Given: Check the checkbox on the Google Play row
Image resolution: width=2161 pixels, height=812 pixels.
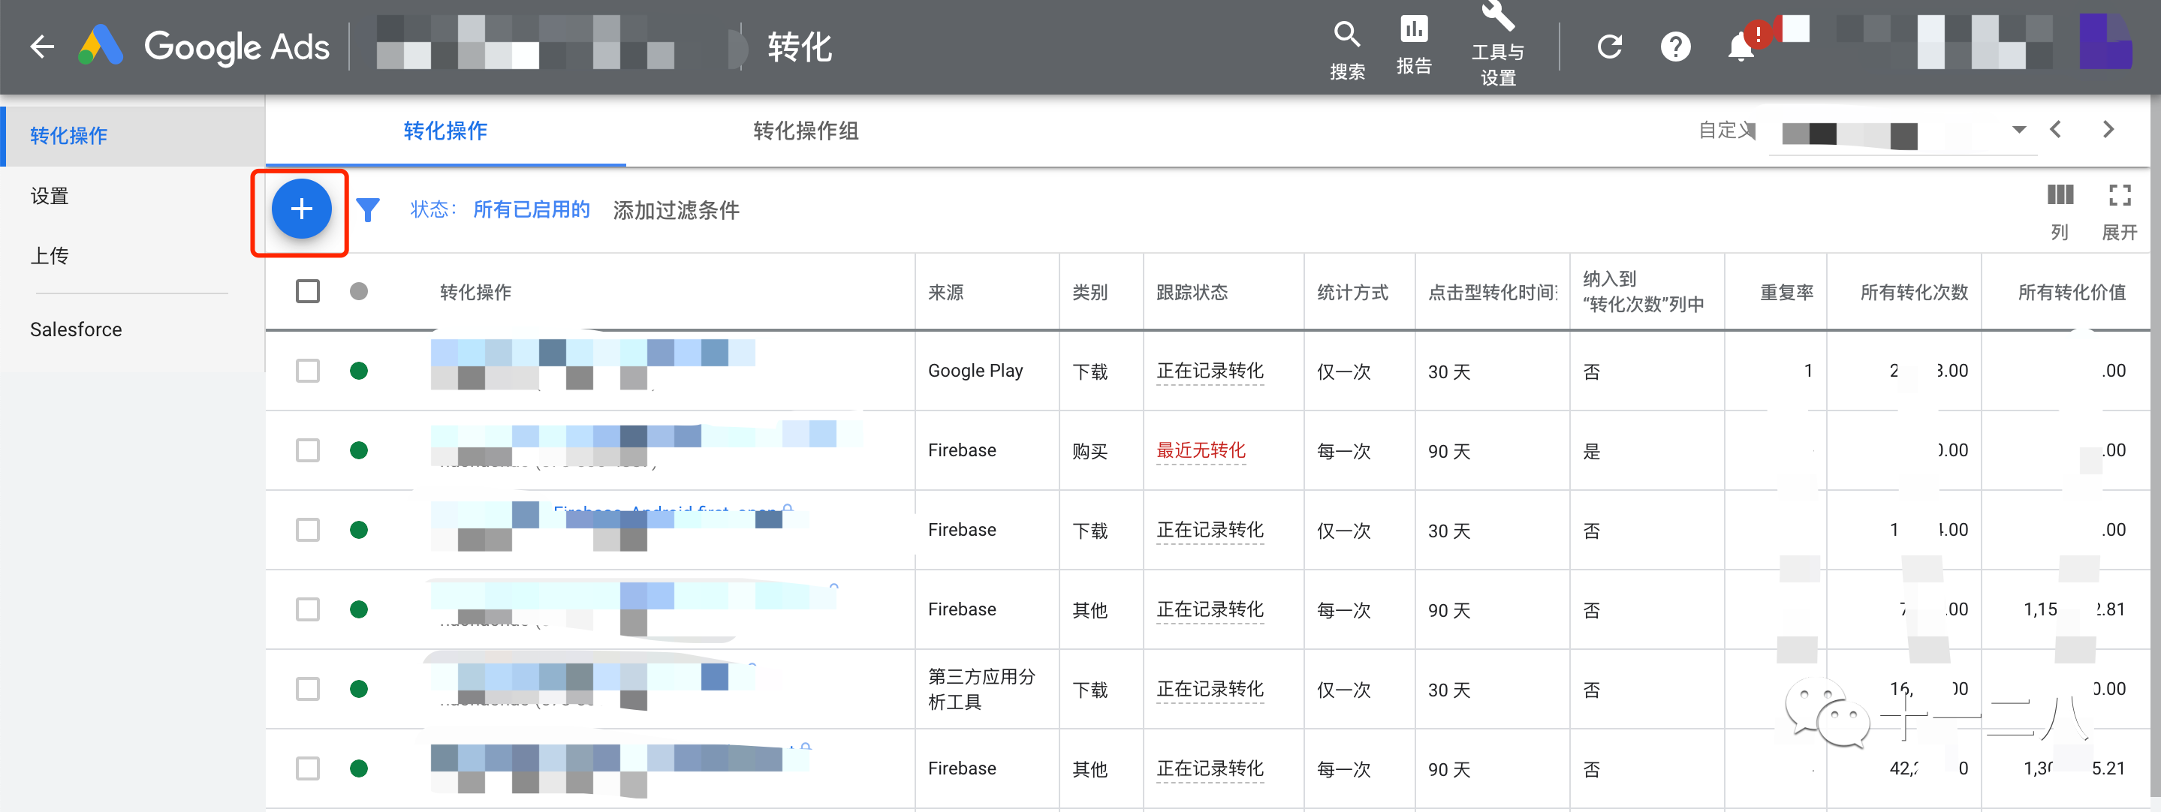Looking at the screenshot, I should click(308, 370).
